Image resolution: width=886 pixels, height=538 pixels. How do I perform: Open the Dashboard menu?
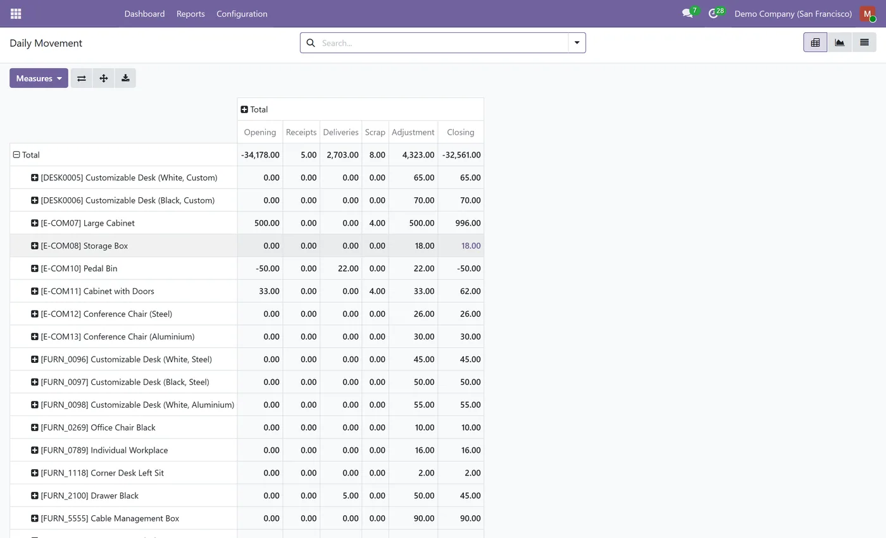(144, 14)
